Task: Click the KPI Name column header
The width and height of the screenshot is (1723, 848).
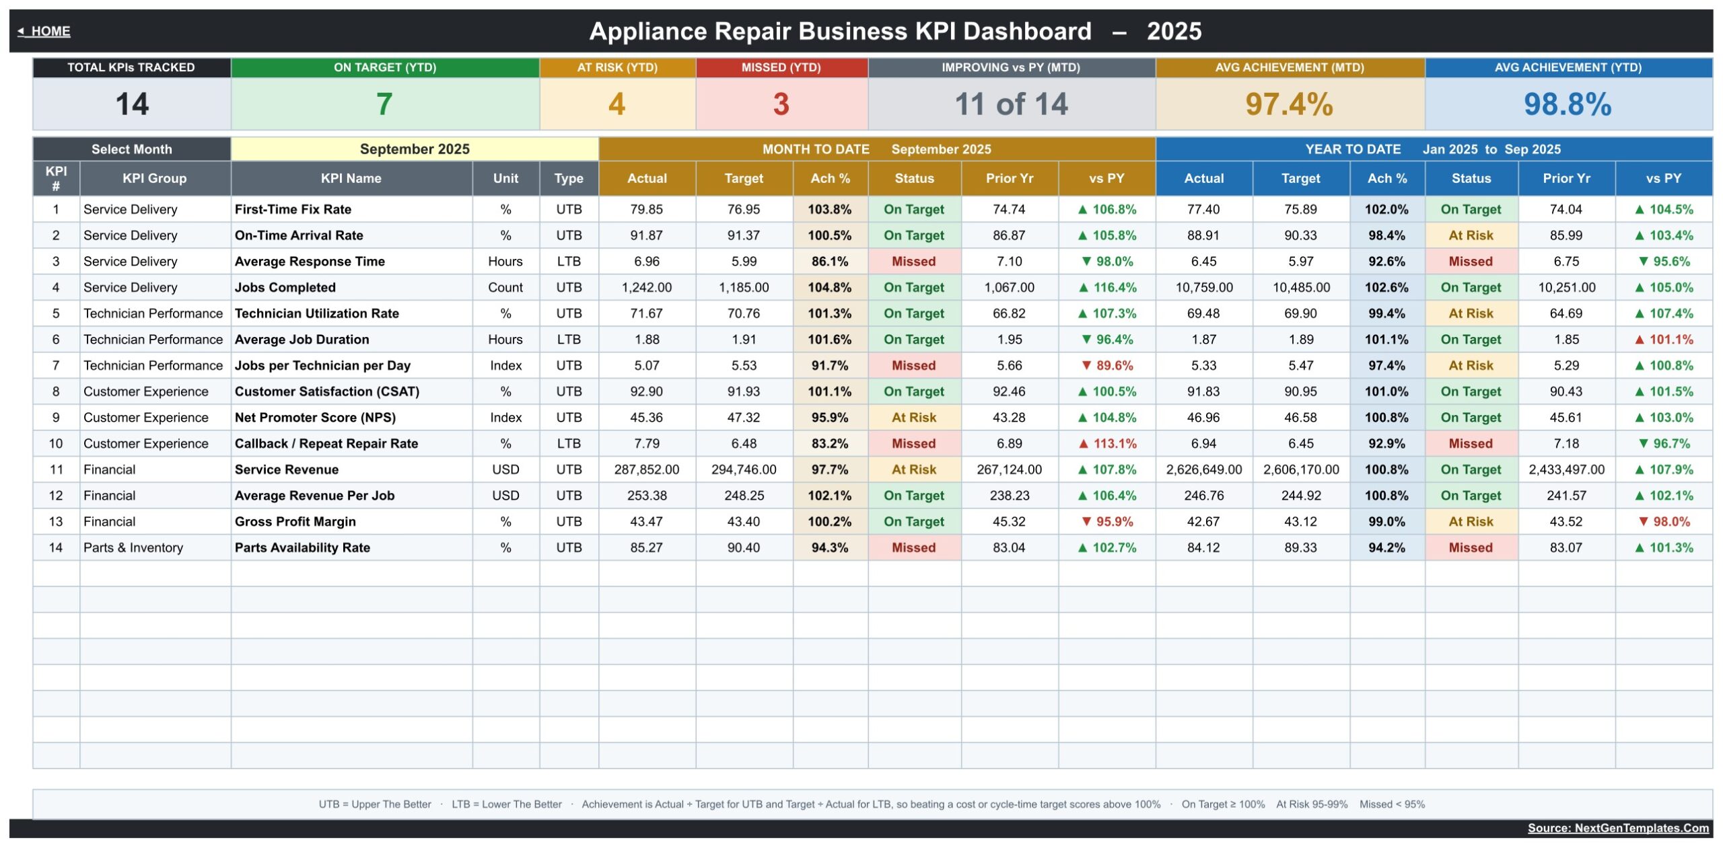Action: tap(351, 178)
